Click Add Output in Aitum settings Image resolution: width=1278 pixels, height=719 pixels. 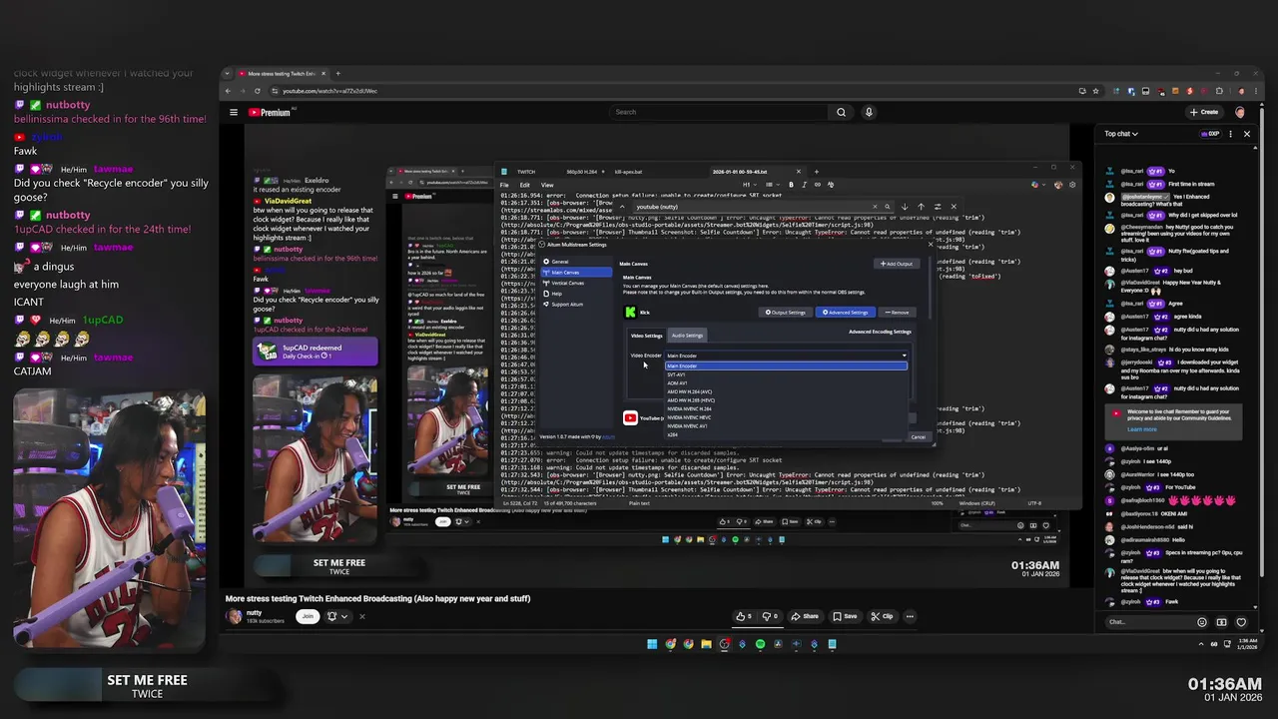click(897, 264)
